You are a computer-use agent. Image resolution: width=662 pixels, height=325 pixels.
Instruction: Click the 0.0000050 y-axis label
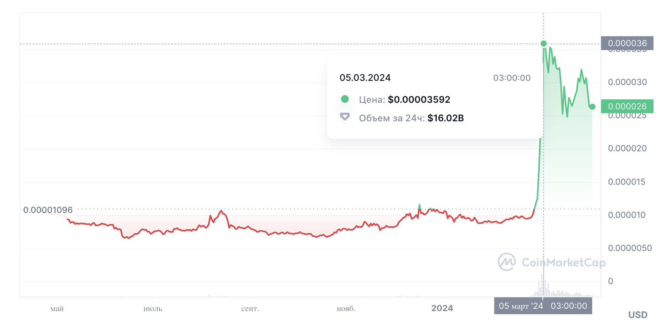[x=630, y=248]
